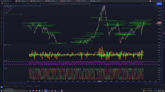This screenshot has height=92, width=165.
Task: Select the rectangle shape tool in favorites bar
Action: tap(72, 4)
